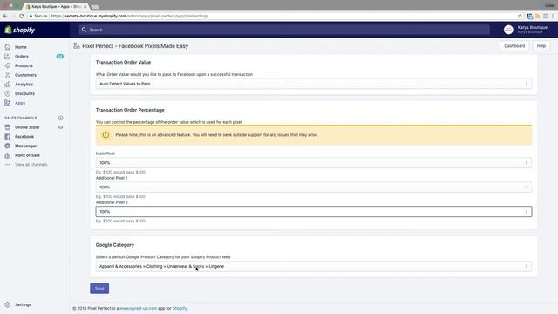Open Point of Sale channel
Image resolution: width=558 pixels, height=314 pixels.
pyautogui.click(x=27, y=155)
